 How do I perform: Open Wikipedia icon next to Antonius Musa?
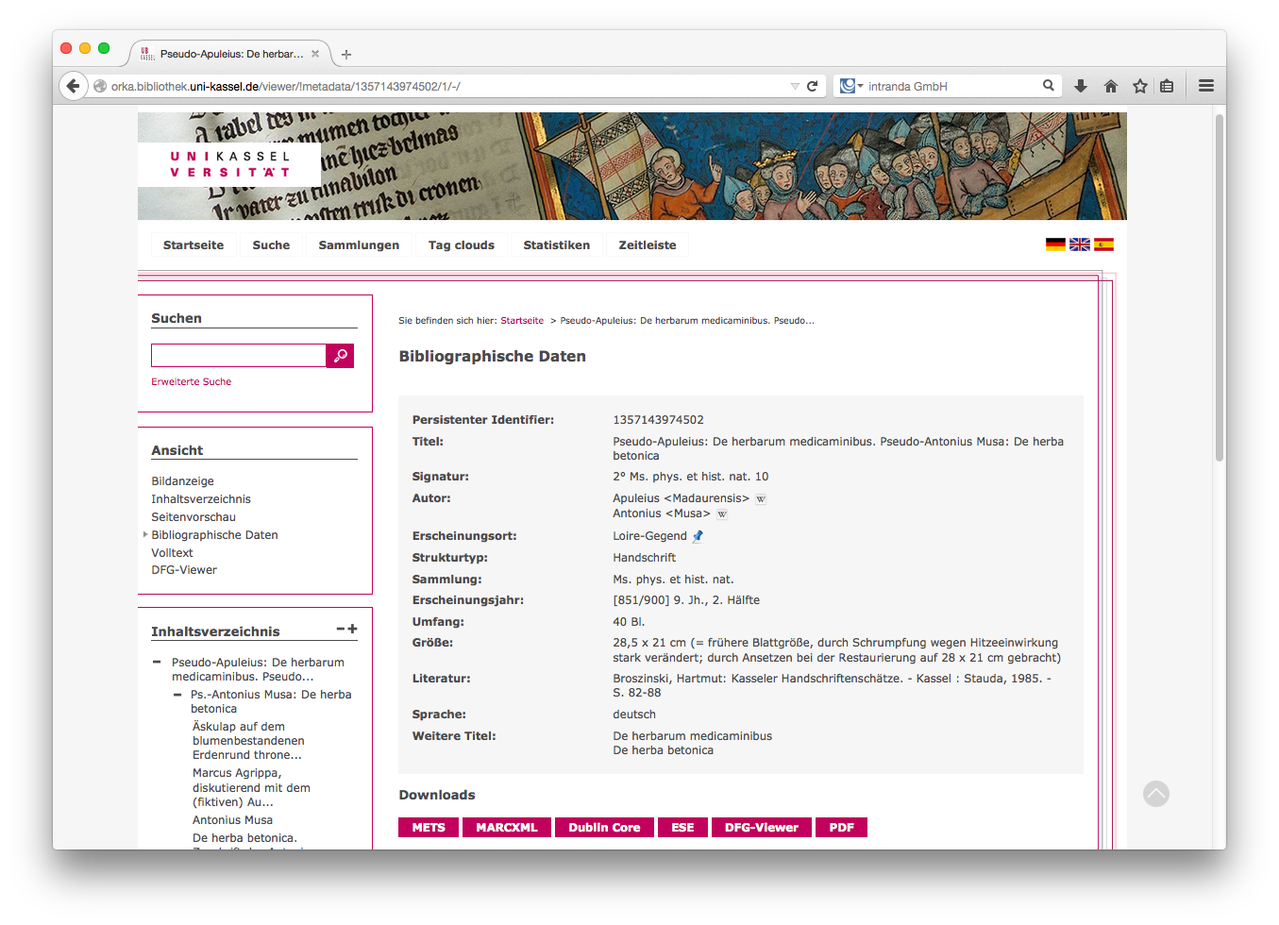722,514
